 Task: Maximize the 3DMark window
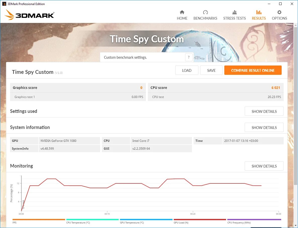(280, 4)
